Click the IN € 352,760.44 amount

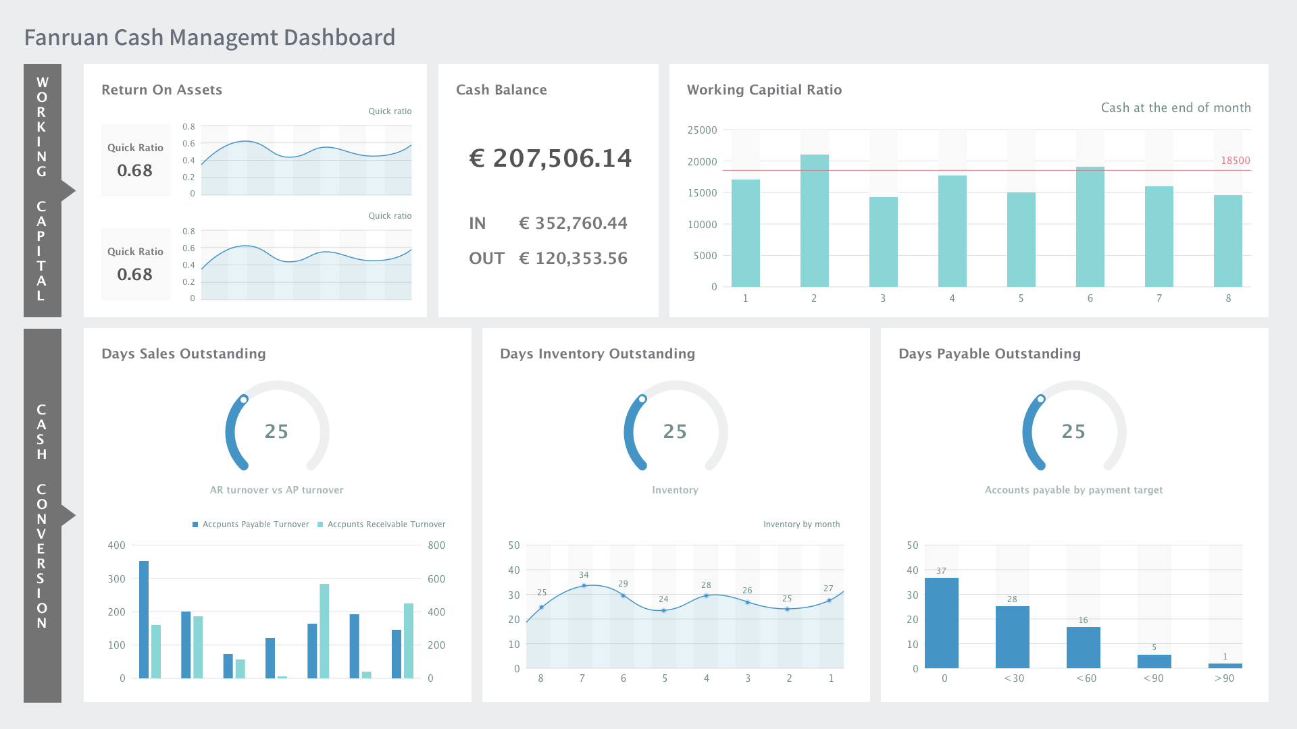573,223
